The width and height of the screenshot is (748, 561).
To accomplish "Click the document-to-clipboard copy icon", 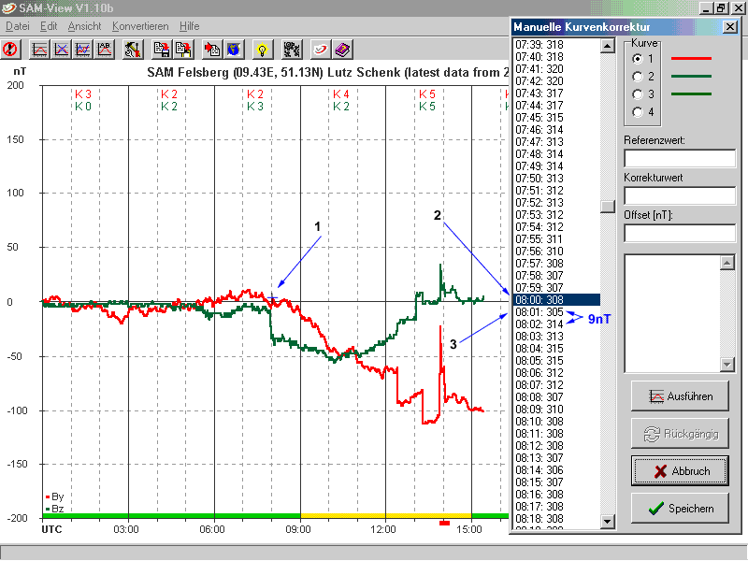I will (183, 50).
